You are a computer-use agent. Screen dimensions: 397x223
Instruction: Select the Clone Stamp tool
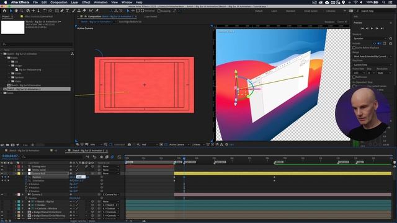tap(79, 11)
